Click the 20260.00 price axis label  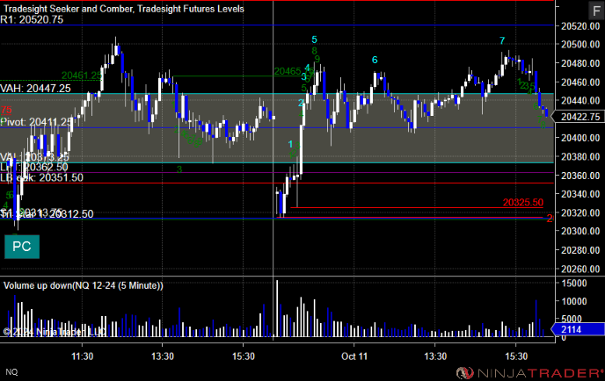580,269
